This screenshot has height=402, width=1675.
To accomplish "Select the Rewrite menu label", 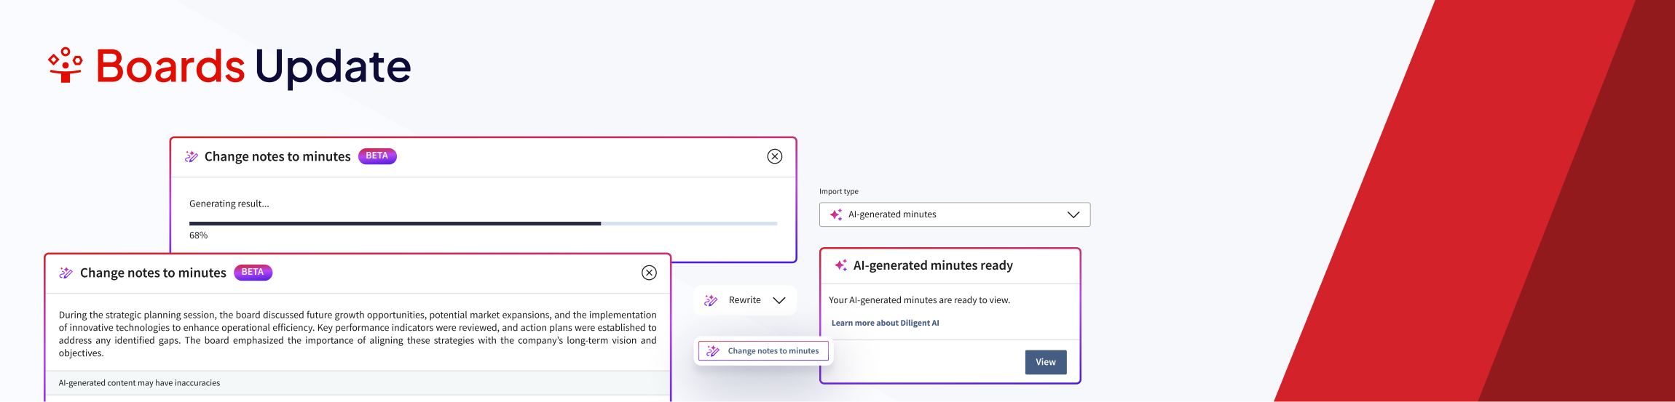I will (744, 300).
